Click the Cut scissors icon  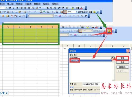13,12
